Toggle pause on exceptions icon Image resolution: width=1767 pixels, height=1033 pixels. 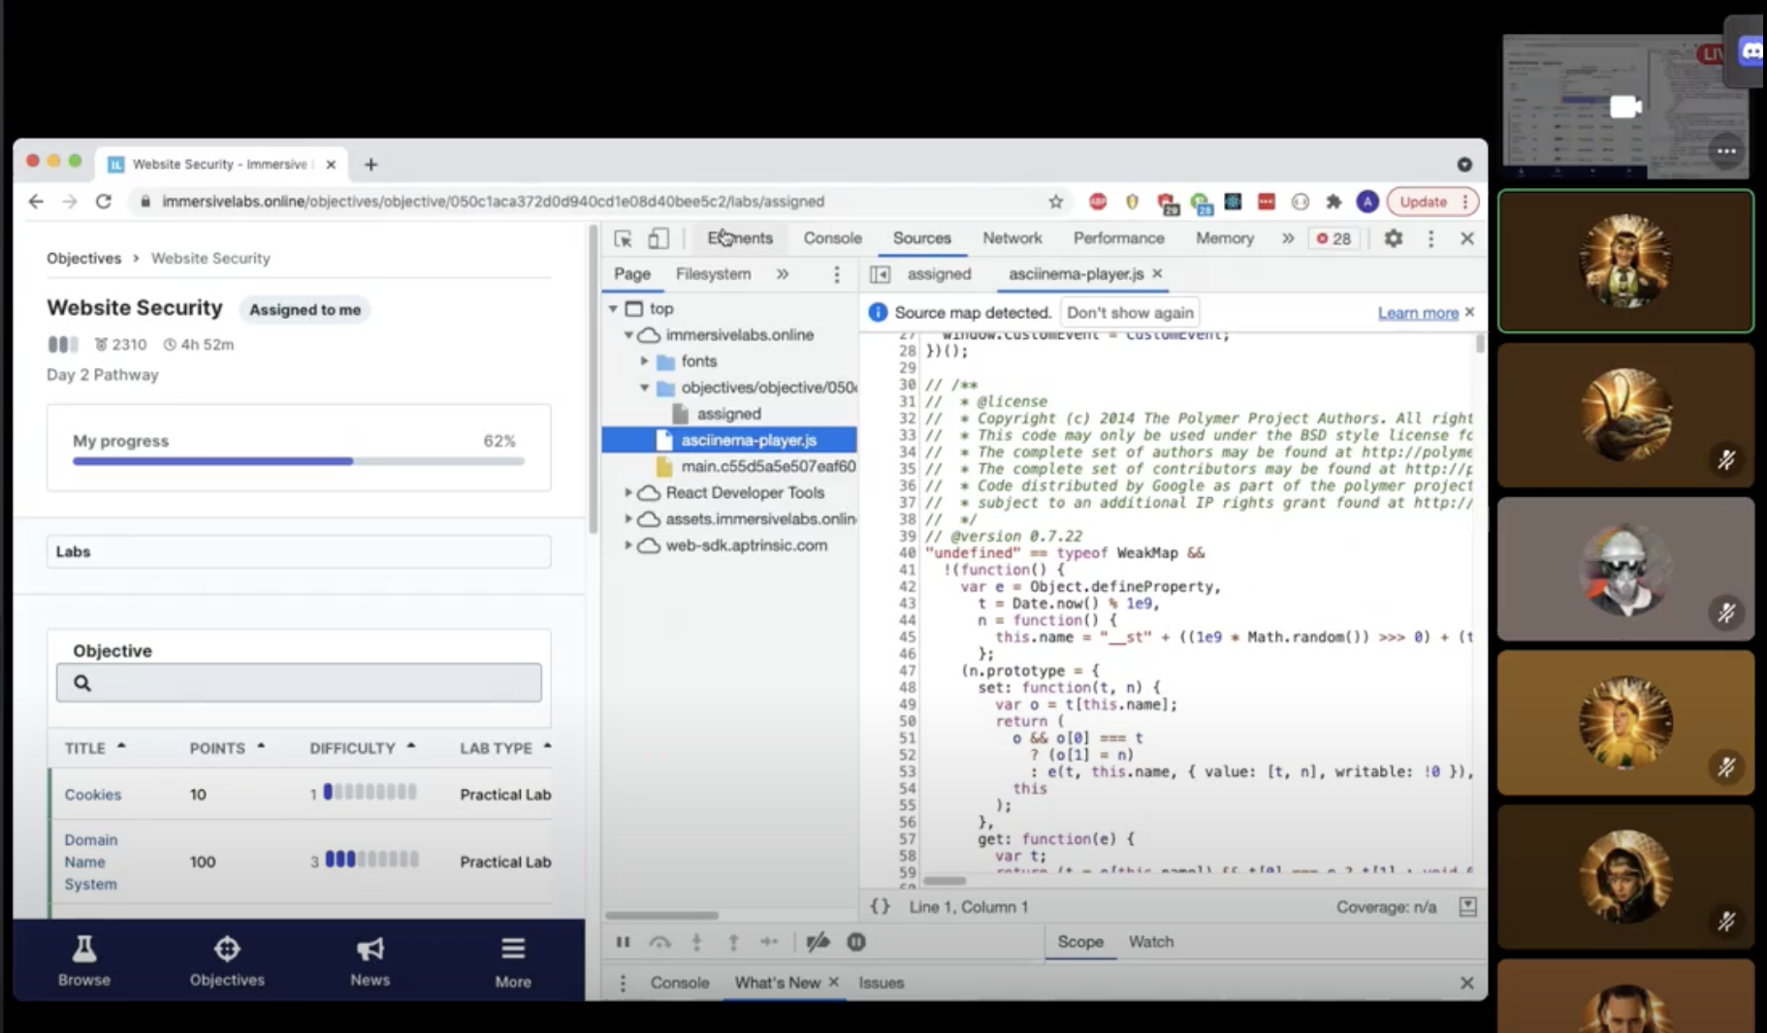(856, 942)
